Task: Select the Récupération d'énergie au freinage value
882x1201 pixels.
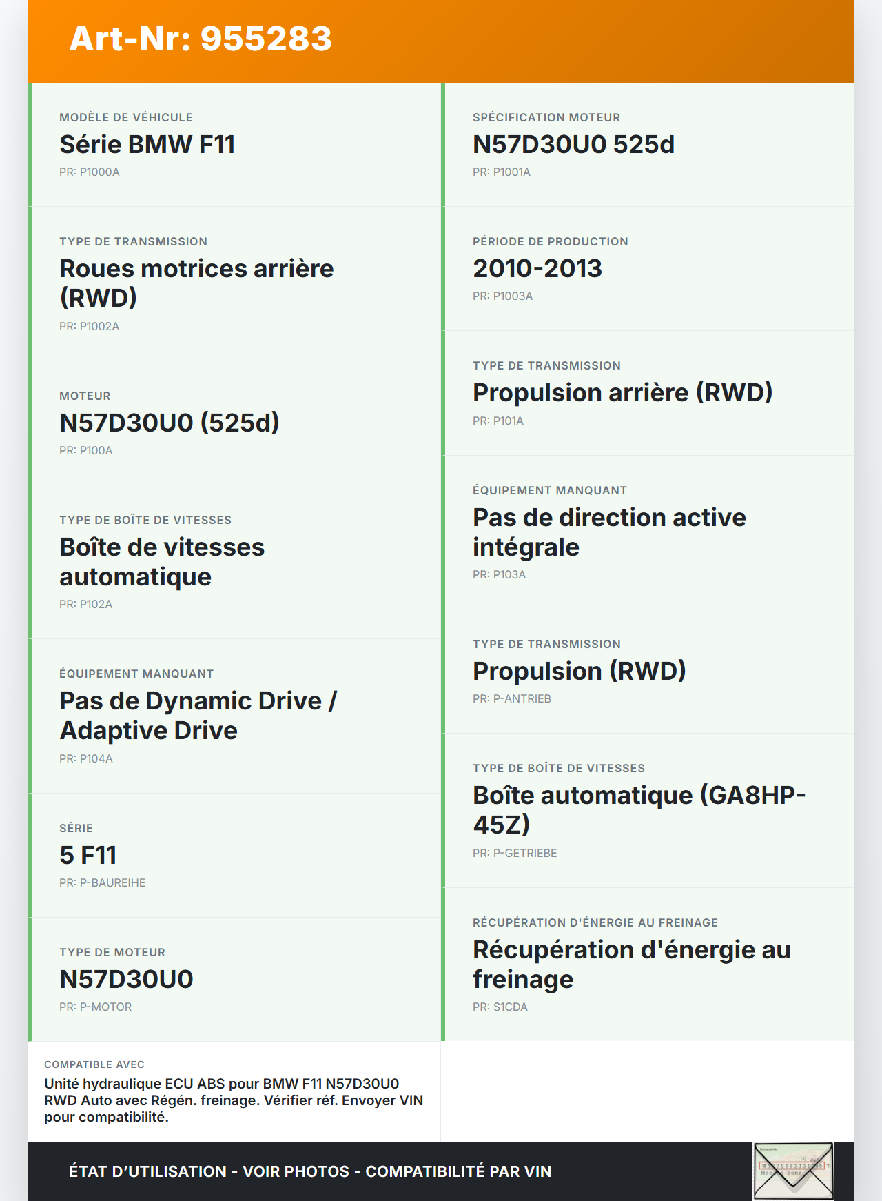Action: [x=631, y=964]
